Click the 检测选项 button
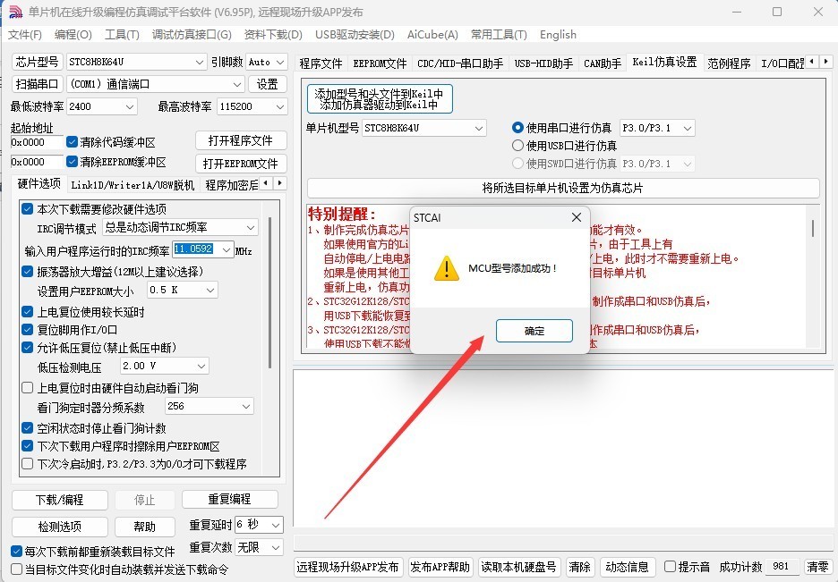The width and height of the screenshot is (838, 582). point(60,527)
